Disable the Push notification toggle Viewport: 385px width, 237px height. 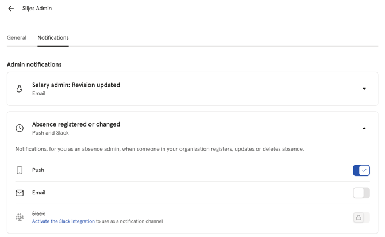pos(361,170)
